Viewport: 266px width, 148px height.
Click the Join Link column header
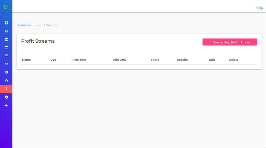pyautogui.click(x=119, y=60)
